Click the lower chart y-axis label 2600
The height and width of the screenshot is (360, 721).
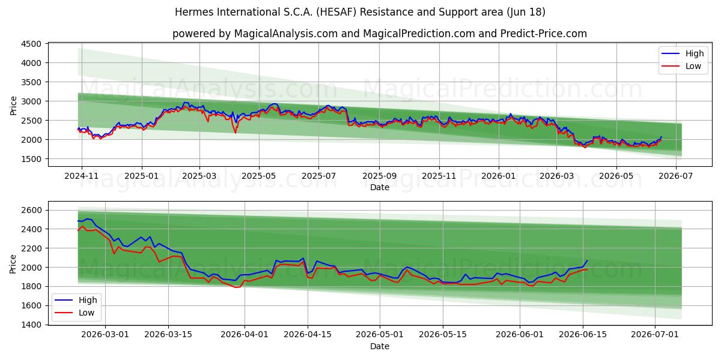(31, 210)
